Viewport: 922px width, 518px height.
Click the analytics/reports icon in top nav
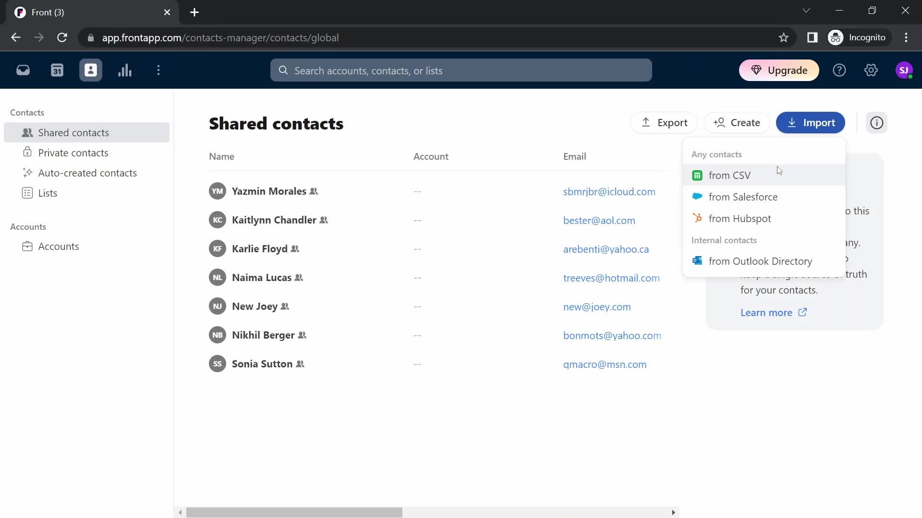(125, 70)
